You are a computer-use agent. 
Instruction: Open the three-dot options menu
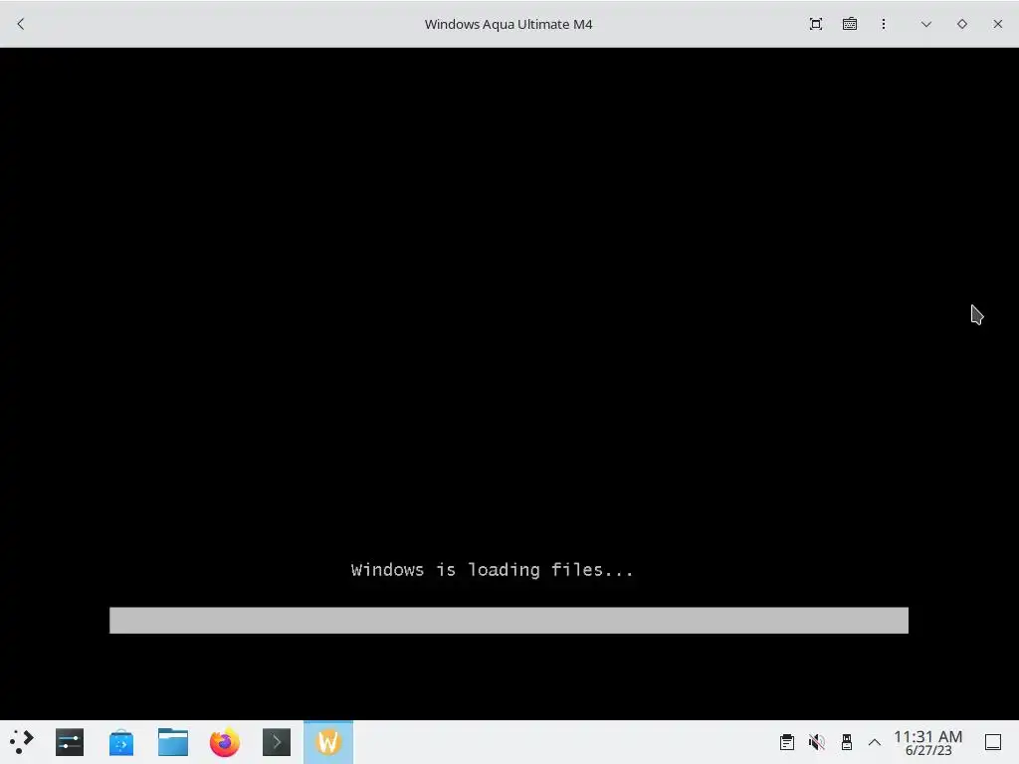tap(884, 24)
